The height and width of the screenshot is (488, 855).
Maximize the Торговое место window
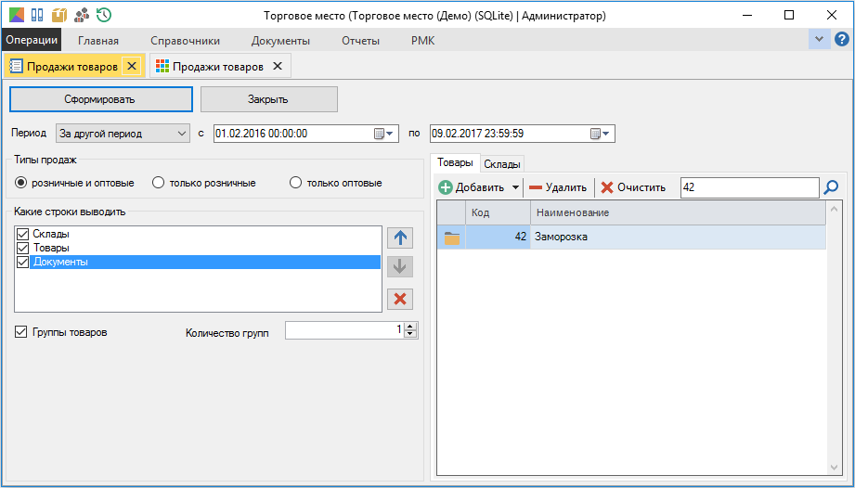pyautogui.click(x=789, y=15)
